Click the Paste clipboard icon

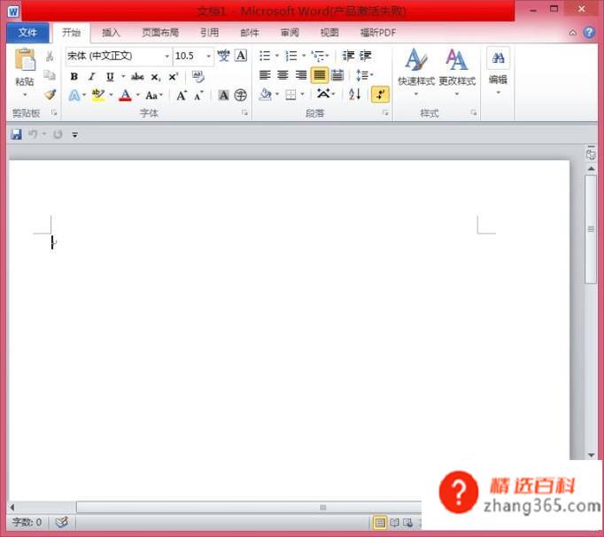[x=25, y=59]
